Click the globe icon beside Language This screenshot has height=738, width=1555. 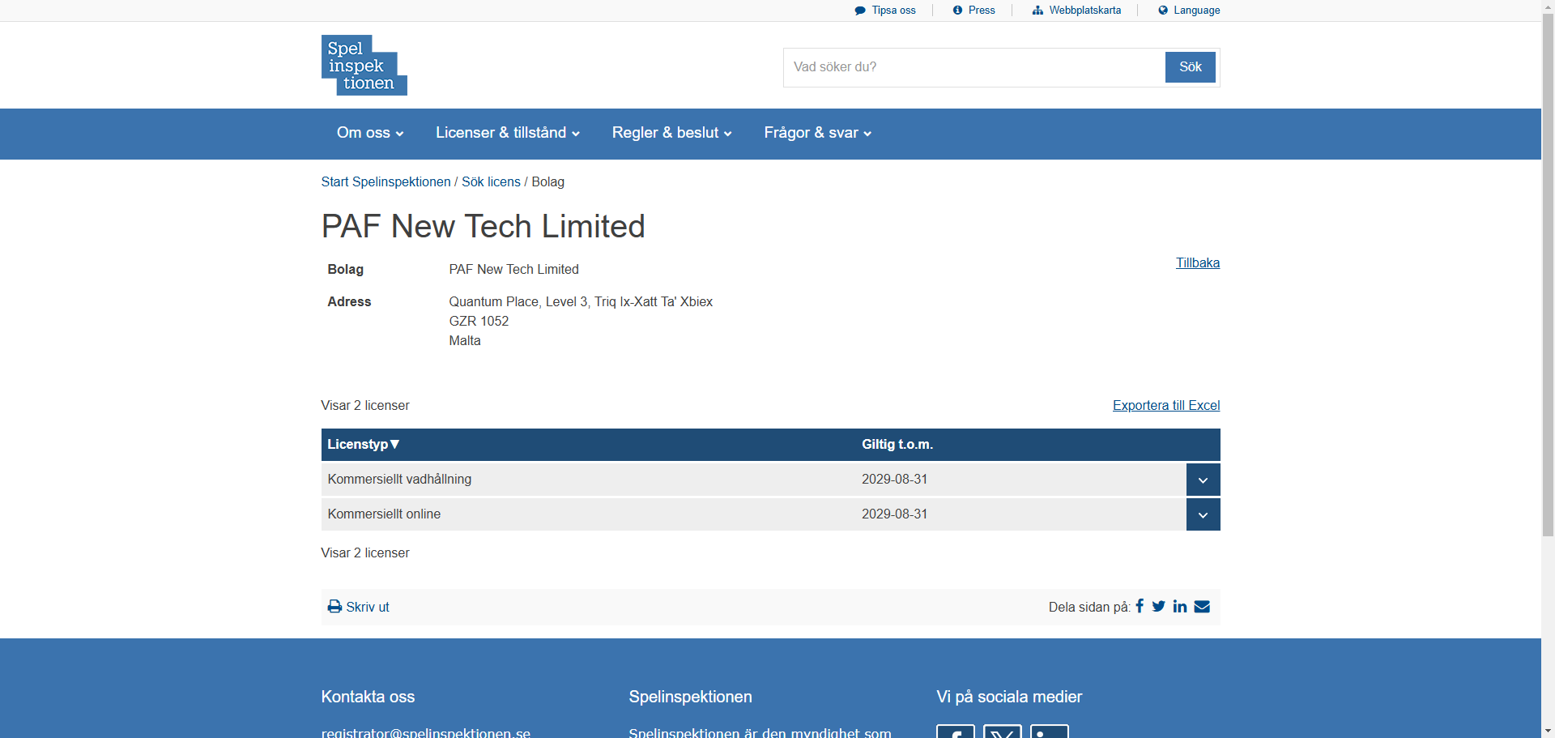[1163, 11]
